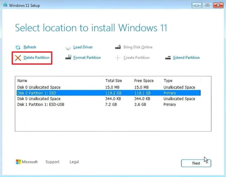This screenshot has height=177, width=226.
Task: Click the 7.2 GB total size value
Action: pyautogui.click(x=111, y=105)
